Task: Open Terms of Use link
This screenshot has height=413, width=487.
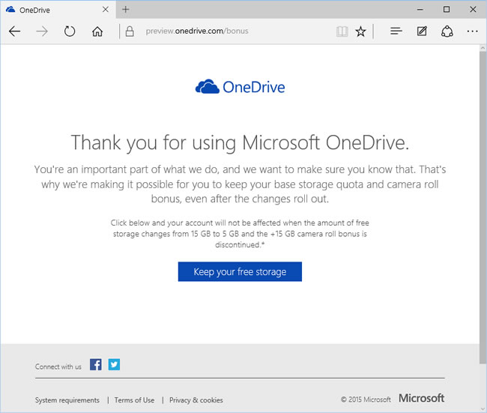Action: (134, 400)
